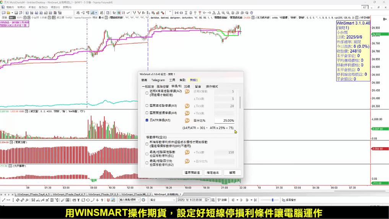389x219 pixels.
Task: Enable the 區間高低點停損(A3) checkbox
Action: (x=147, y=106)
